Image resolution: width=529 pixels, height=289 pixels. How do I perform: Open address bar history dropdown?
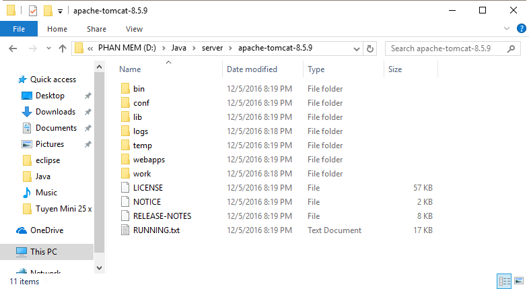point(356,49)
